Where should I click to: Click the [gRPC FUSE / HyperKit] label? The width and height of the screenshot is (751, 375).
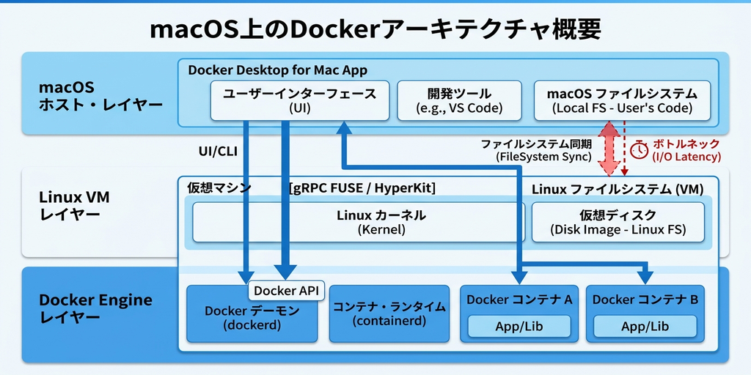(x=363, y=188)
